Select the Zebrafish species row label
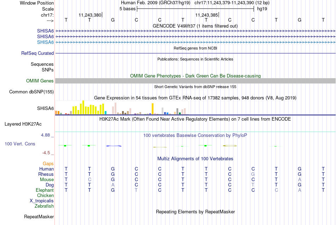The width and height of the screenshot is (336, 225). click(44, 206)
